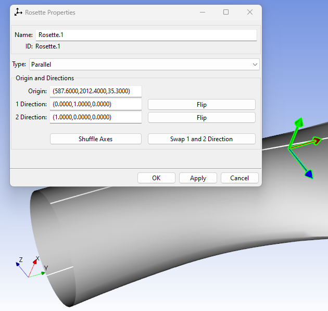
Task: Edit the 2 Direction vector field
Action: (96, 117)
